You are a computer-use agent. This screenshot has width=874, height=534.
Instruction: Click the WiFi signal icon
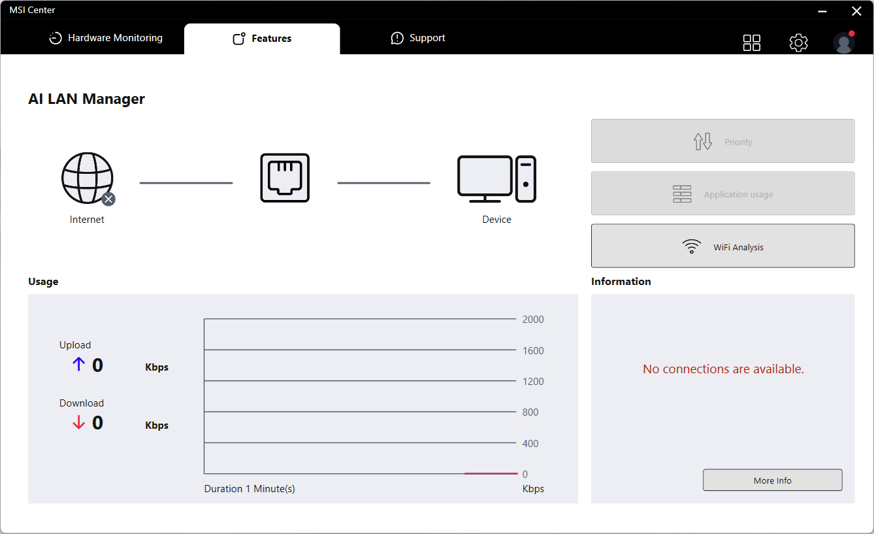click(692, 246)
